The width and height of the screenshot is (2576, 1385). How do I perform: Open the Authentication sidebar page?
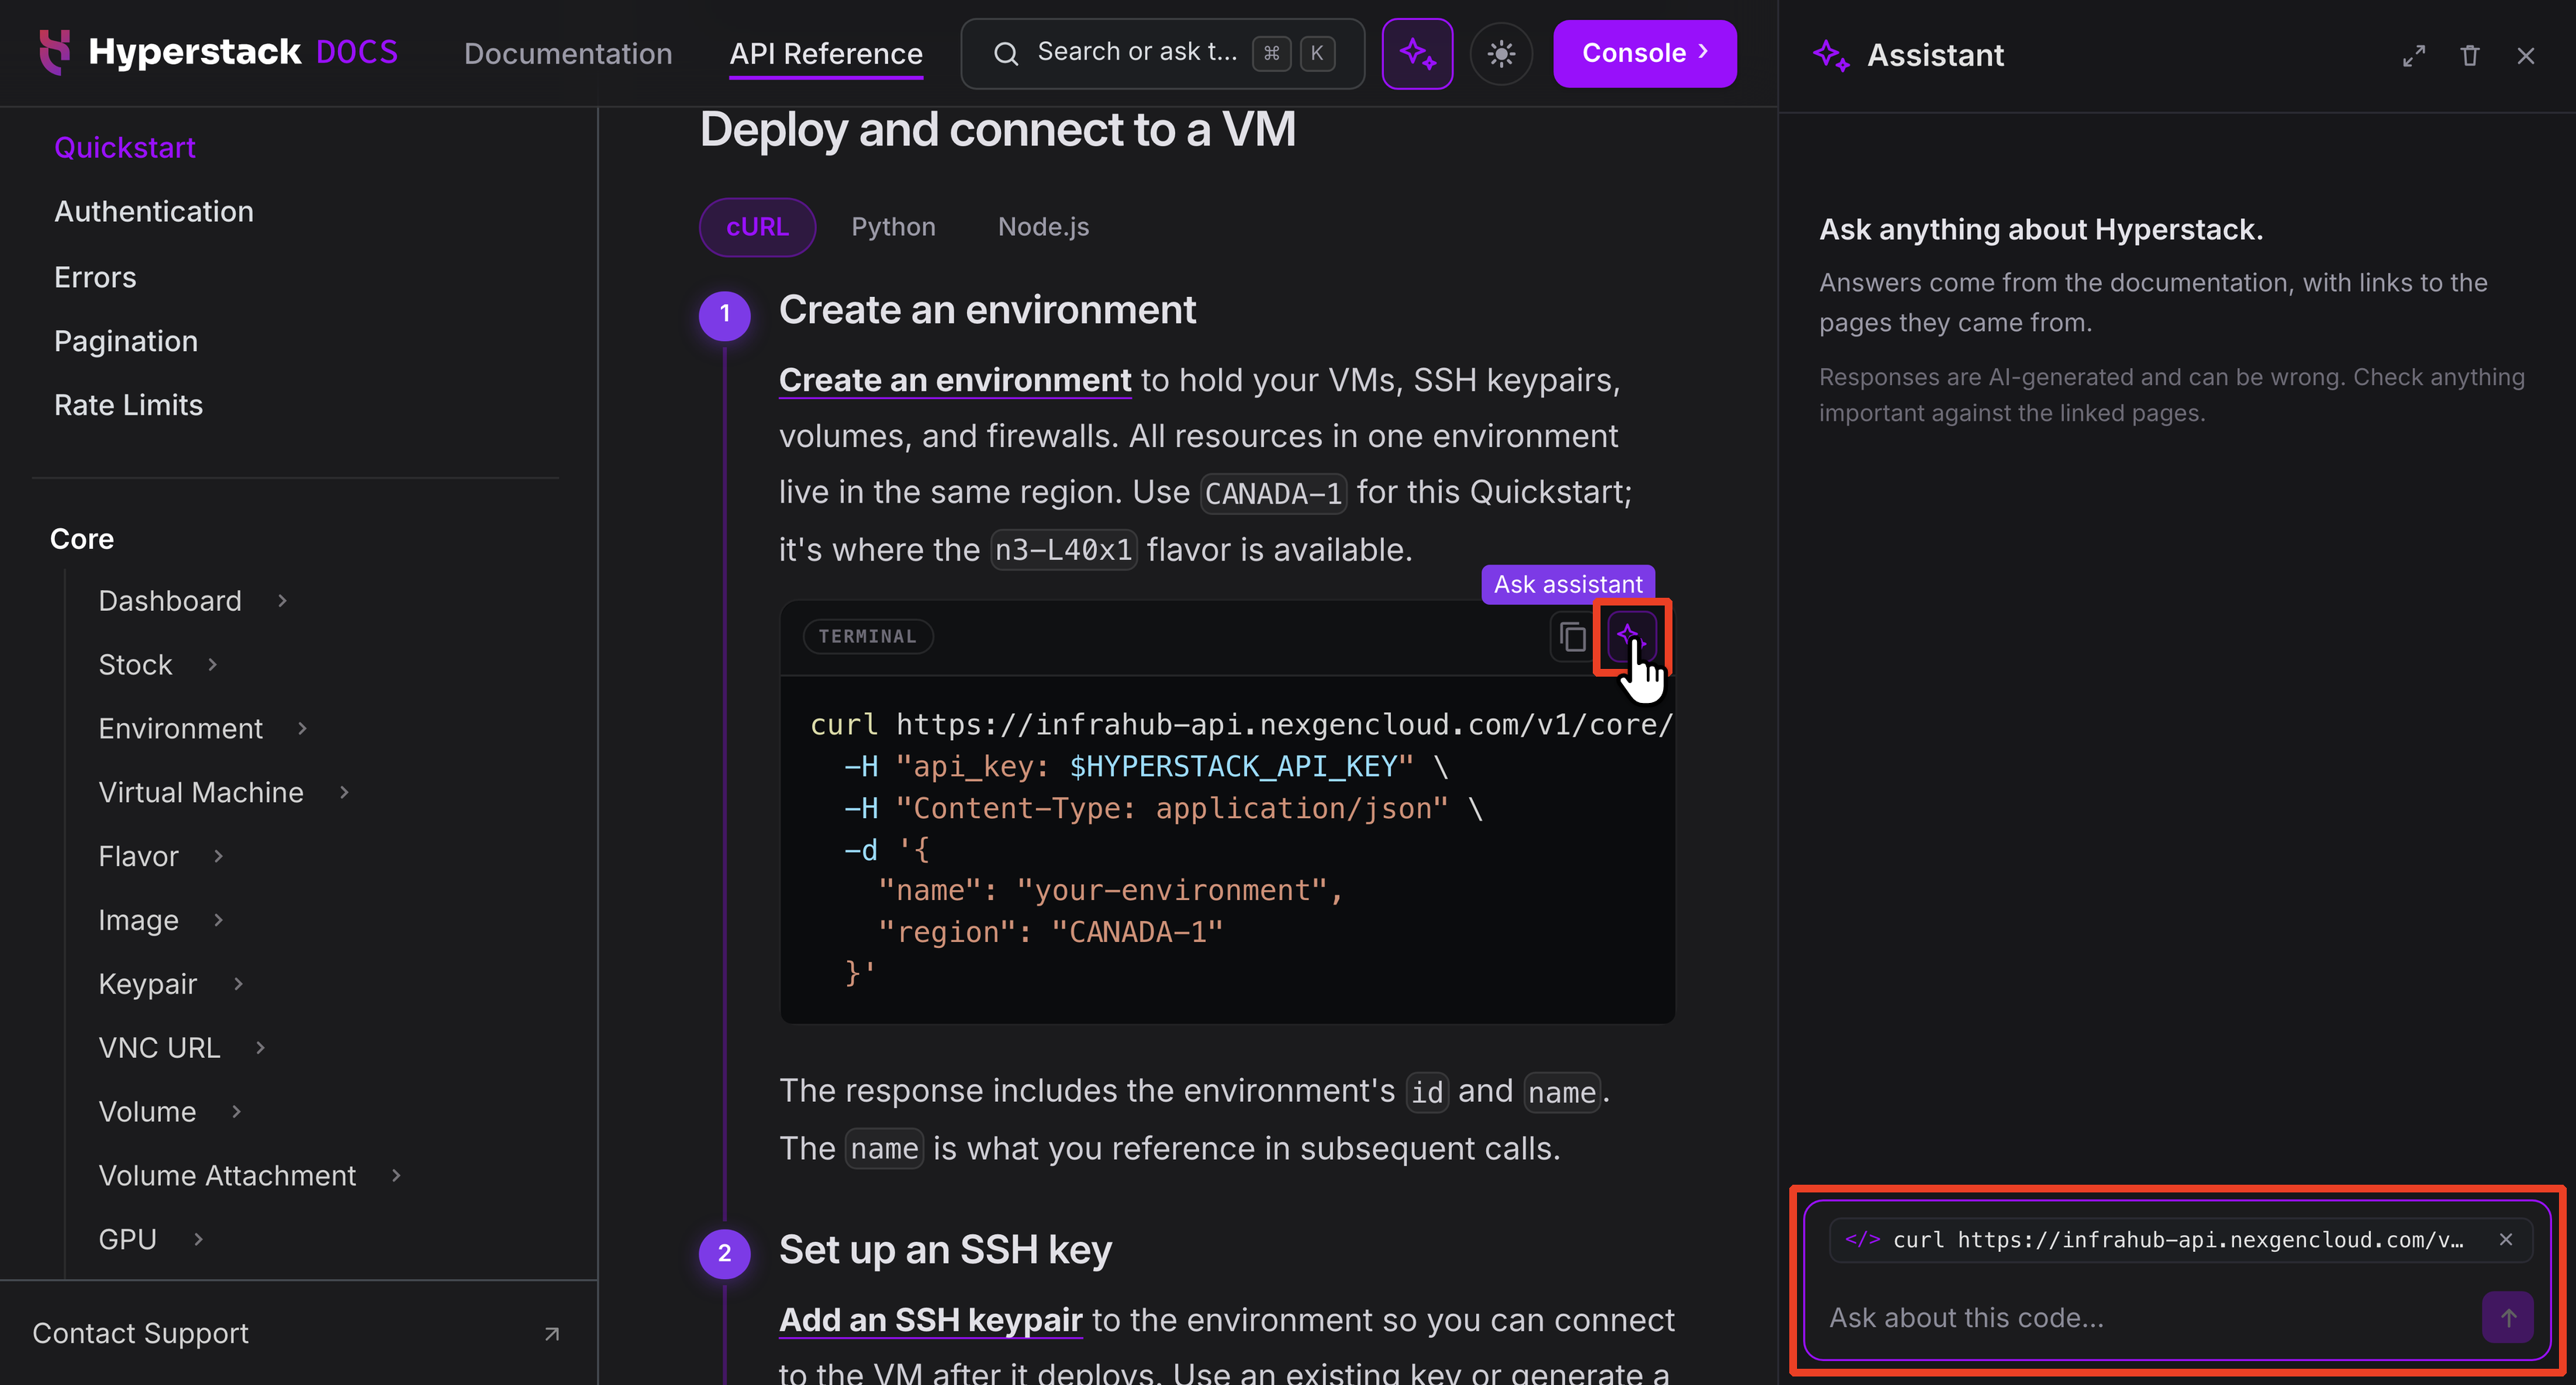coord(154,211)
